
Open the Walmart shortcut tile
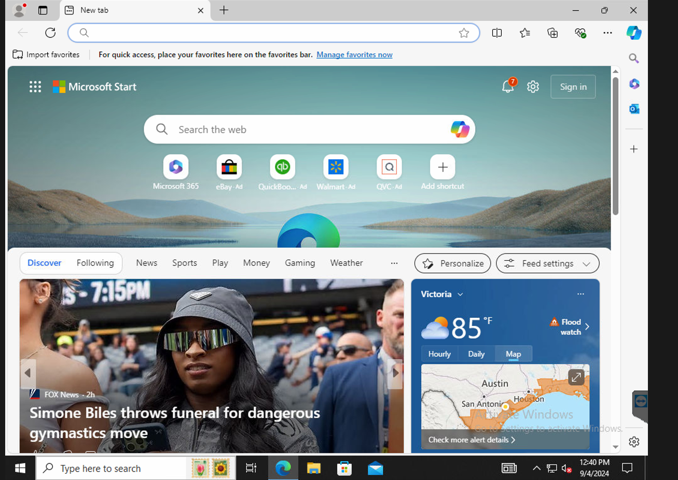(336, 167)
